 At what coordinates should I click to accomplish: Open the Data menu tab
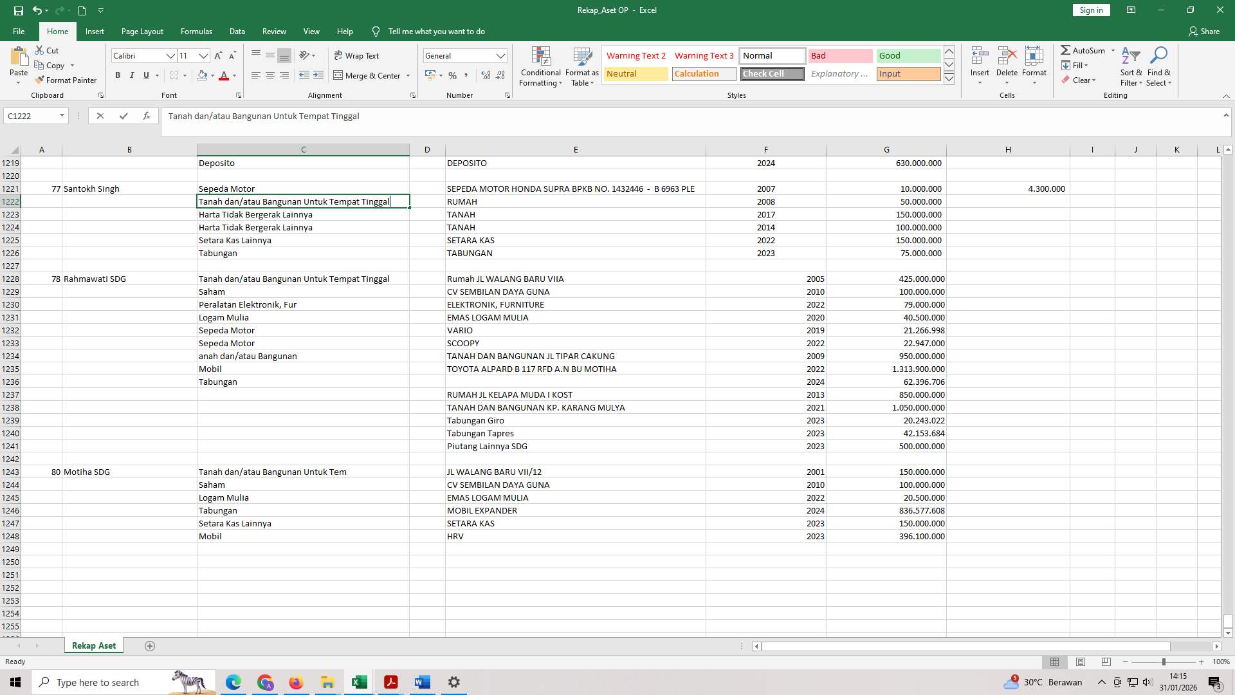coord(237,31)
